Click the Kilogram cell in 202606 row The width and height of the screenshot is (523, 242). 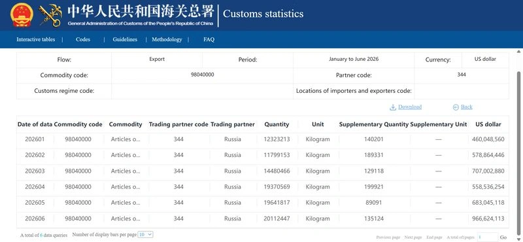pos(318,218)
